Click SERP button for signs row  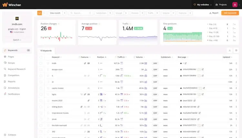click(155, 94)
